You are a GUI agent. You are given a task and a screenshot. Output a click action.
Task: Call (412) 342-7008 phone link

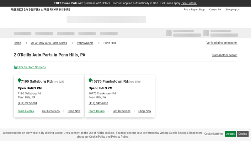point(98,103)
